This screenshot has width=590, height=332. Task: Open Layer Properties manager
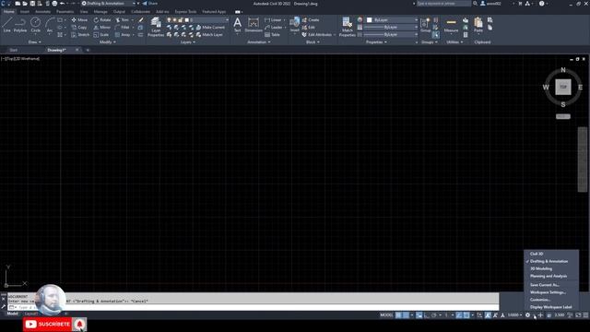pos(156,27)
